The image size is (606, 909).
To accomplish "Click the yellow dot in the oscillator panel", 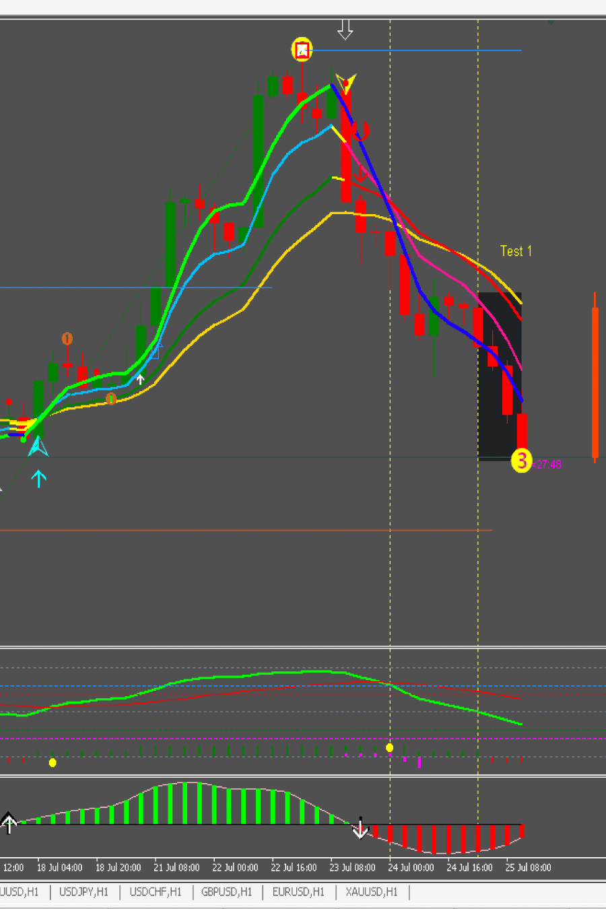I will 389,747.
